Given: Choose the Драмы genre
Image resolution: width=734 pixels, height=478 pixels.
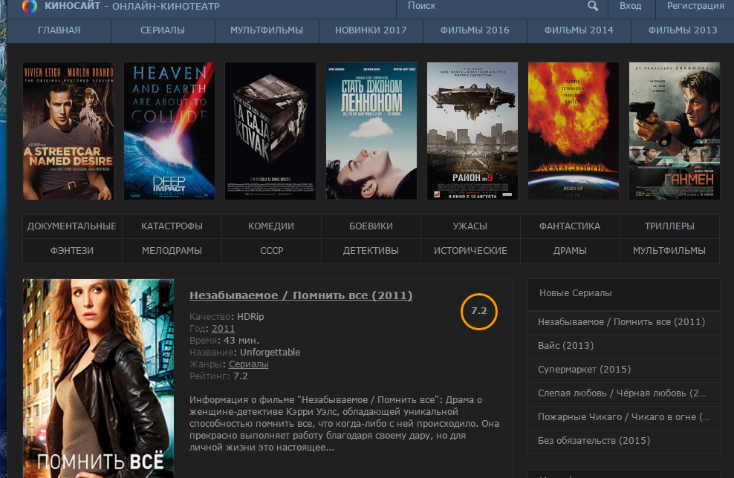Looking at the screenshot, I should coord(570,251).
